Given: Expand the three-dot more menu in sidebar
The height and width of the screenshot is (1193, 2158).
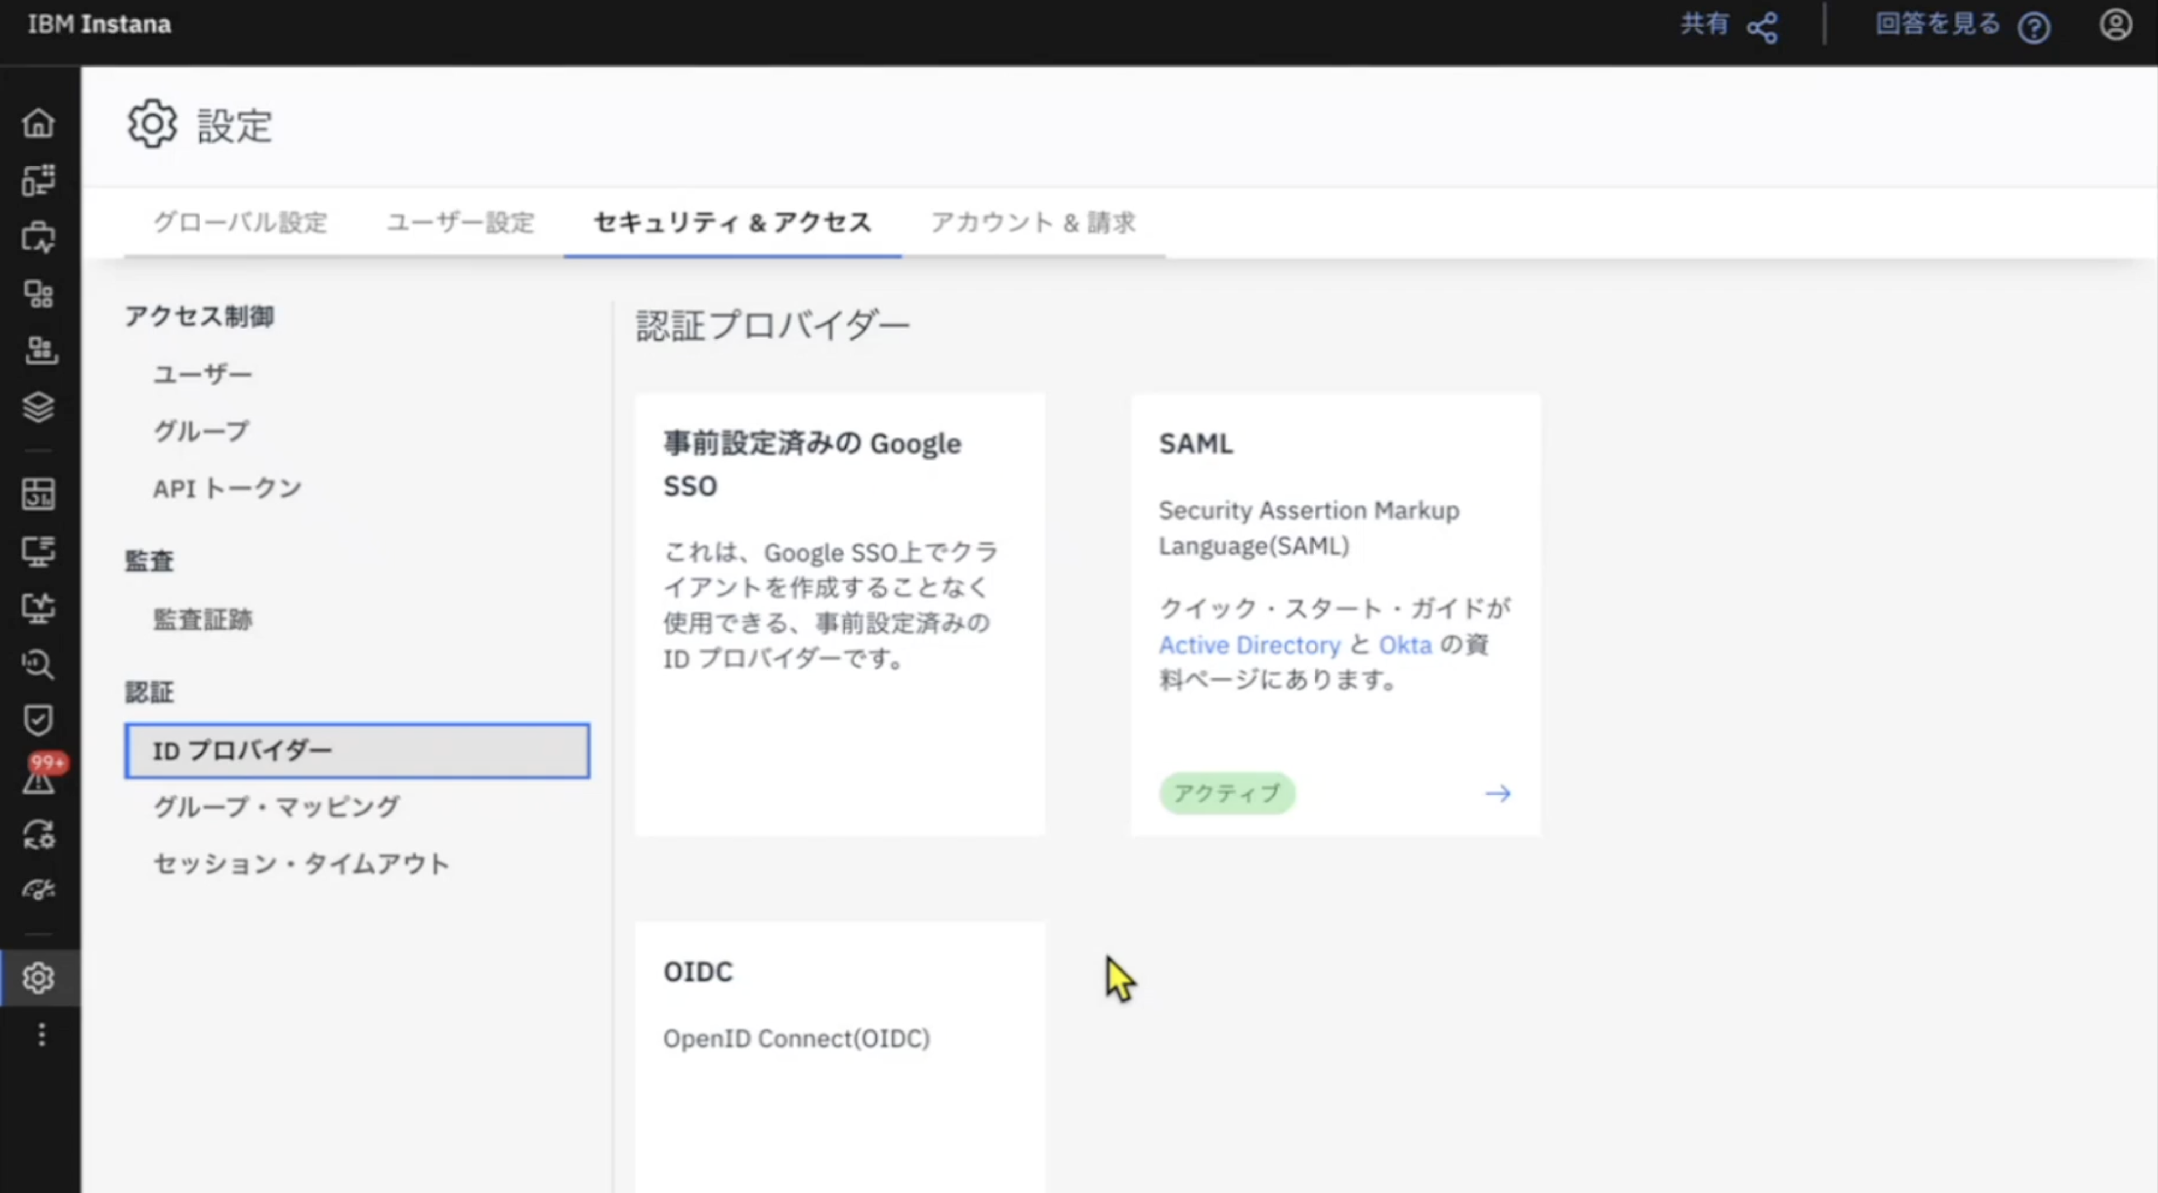Looking at the screenshot, I should pos(41,1035).
